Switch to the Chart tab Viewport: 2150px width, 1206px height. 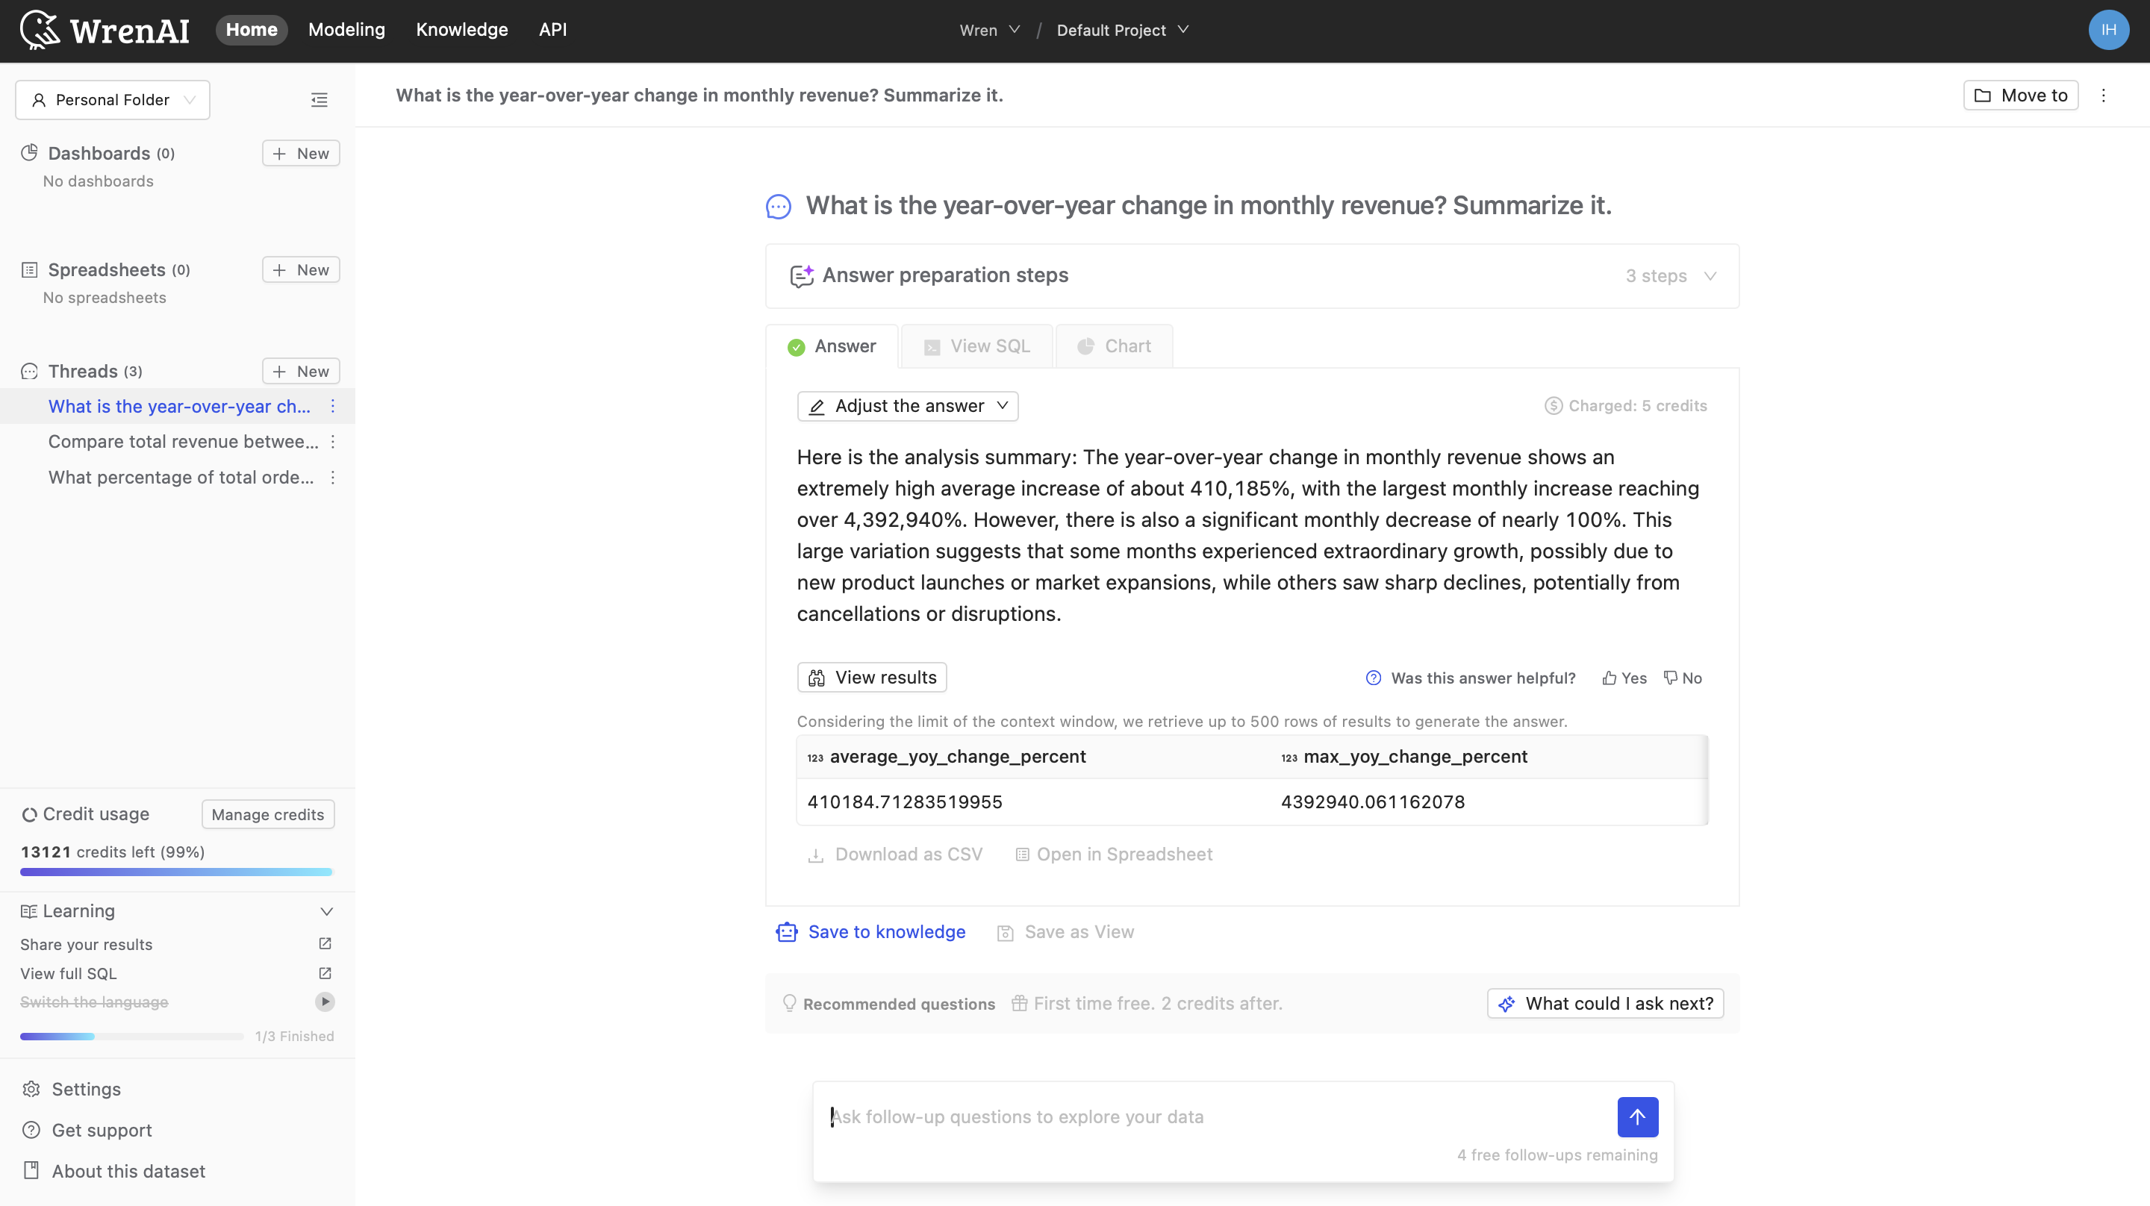(1115, 346)
